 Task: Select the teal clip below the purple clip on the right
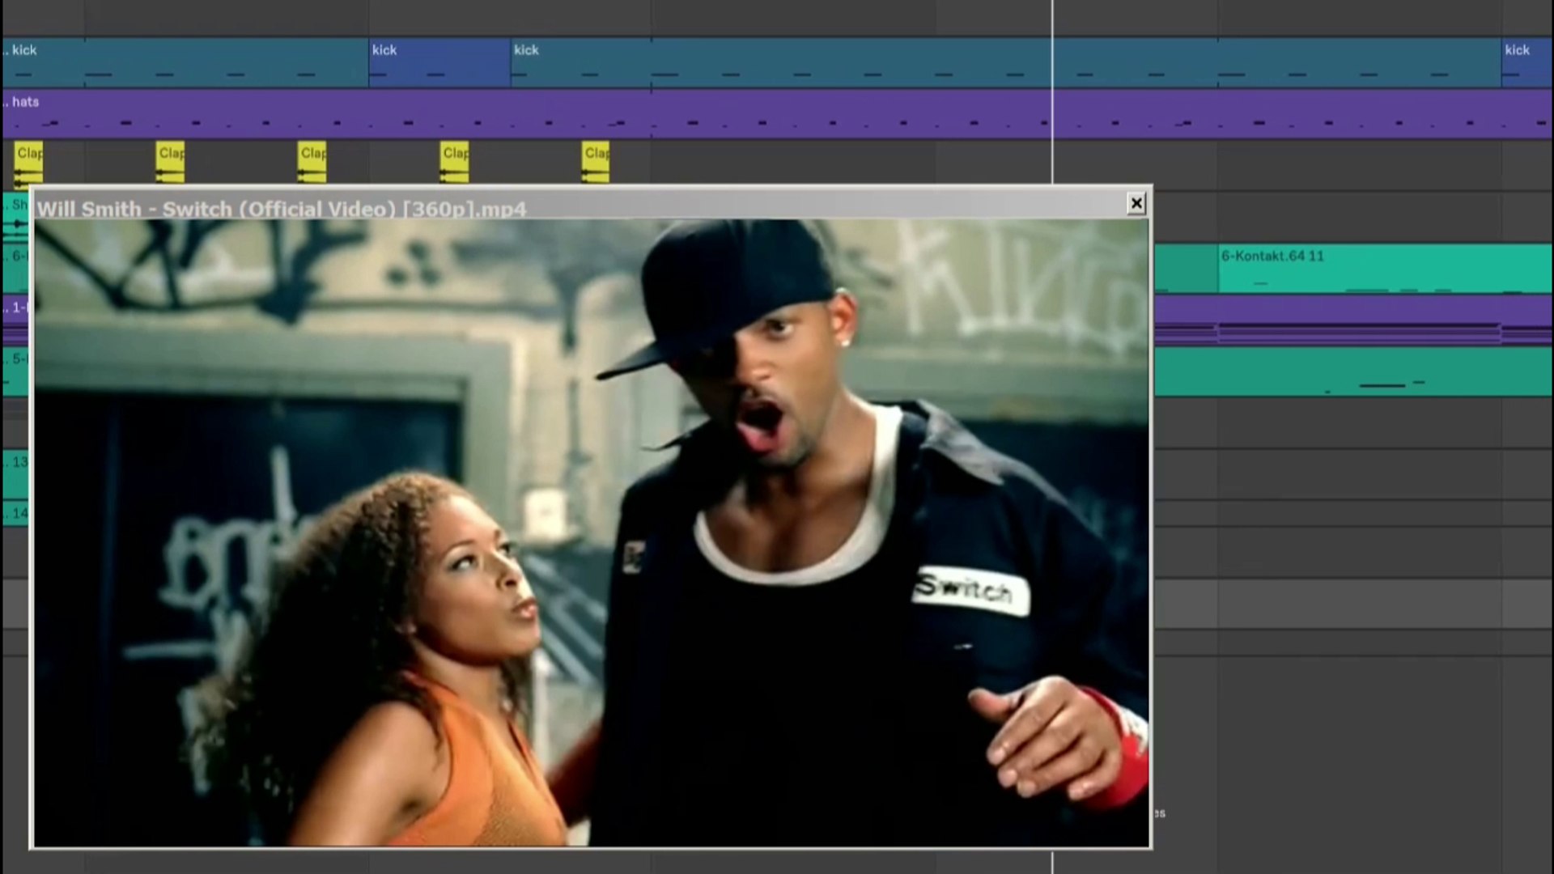pos(1353,371)
